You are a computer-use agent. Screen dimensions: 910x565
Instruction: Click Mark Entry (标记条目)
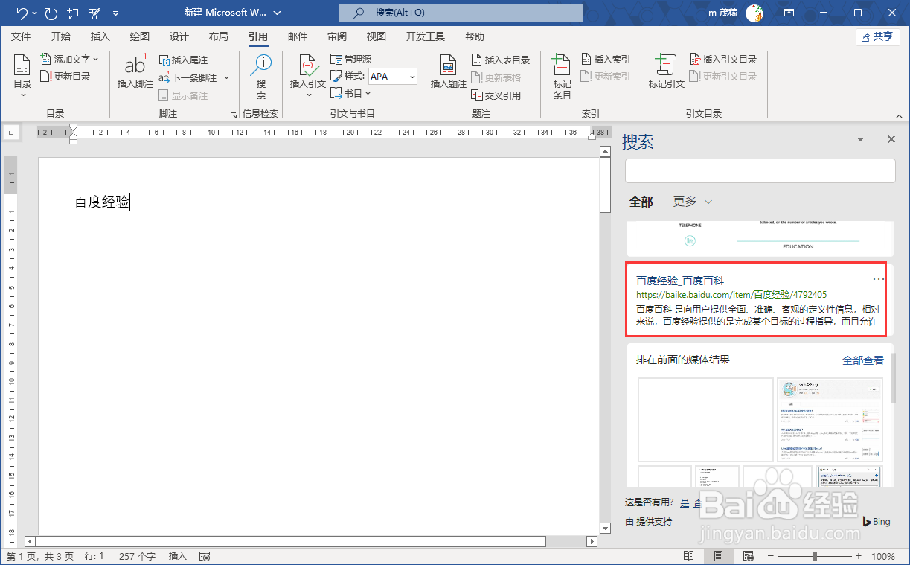pos(563,77)
